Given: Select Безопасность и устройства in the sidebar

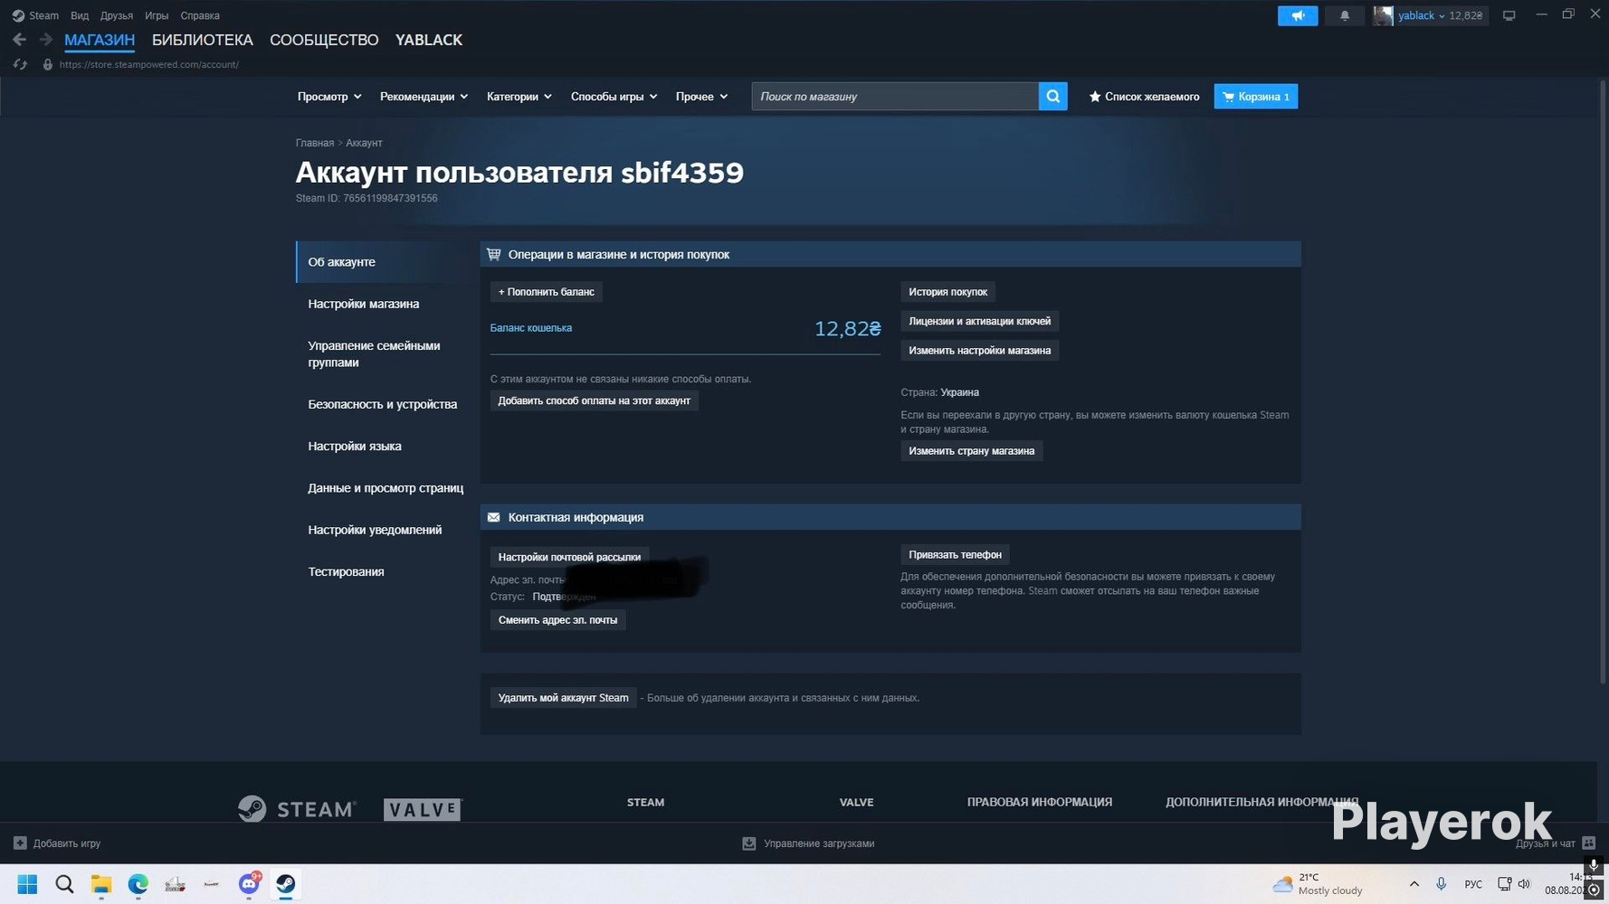Looking at the screenshot, I should pos(383,404).
